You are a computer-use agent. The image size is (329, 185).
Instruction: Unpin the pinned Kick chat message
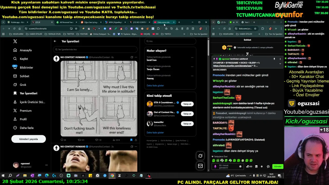pyautogui.click(x=274, y=59)
